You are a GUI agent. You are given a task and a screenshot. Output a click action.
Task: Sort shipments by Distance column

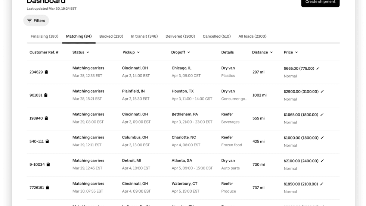(271, 53)
